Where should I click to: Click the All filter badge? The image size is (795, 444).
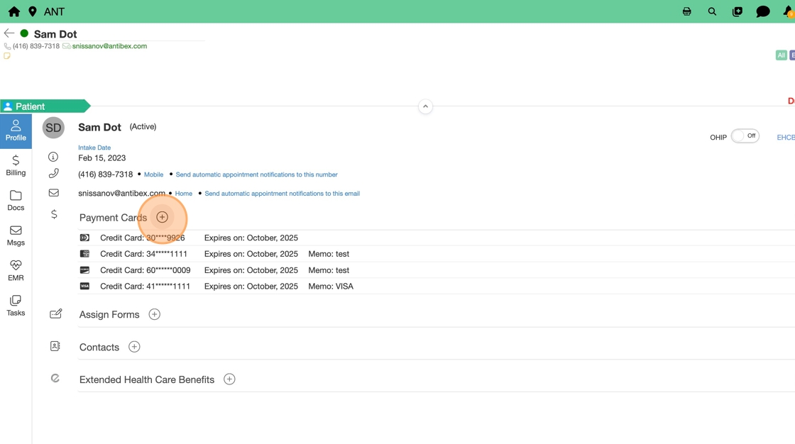click(x=781, y=55)
